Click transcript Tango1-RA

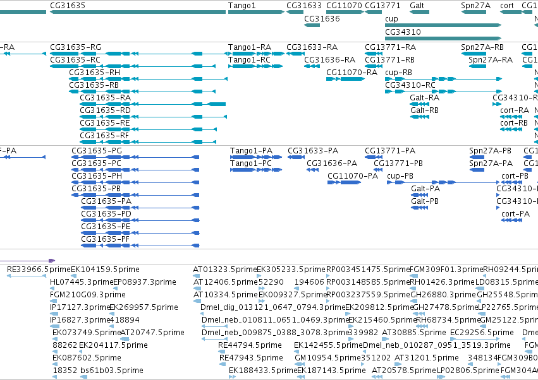click(250, 47)
